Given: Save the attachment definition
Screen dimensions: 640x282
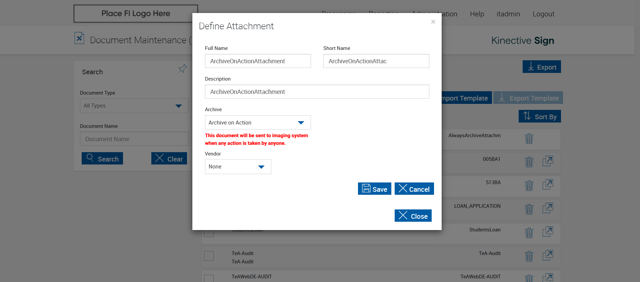Looking at the screenshot, I should click(x=374, y=189).
